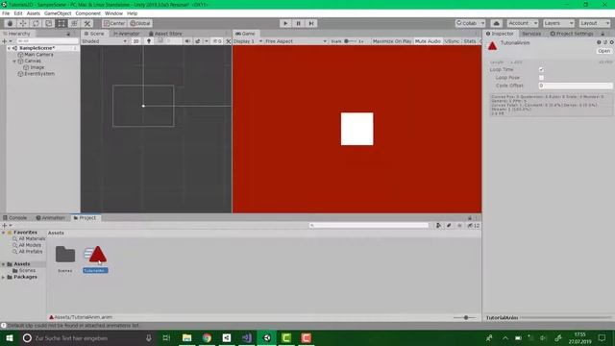Open Display 1 dropdown in Game view
The width and height of the screenshot is (615, 346).
[248, 41]
